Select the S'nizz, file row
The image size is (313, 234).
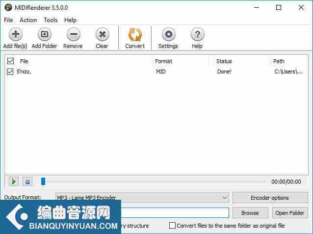[156, 71]
